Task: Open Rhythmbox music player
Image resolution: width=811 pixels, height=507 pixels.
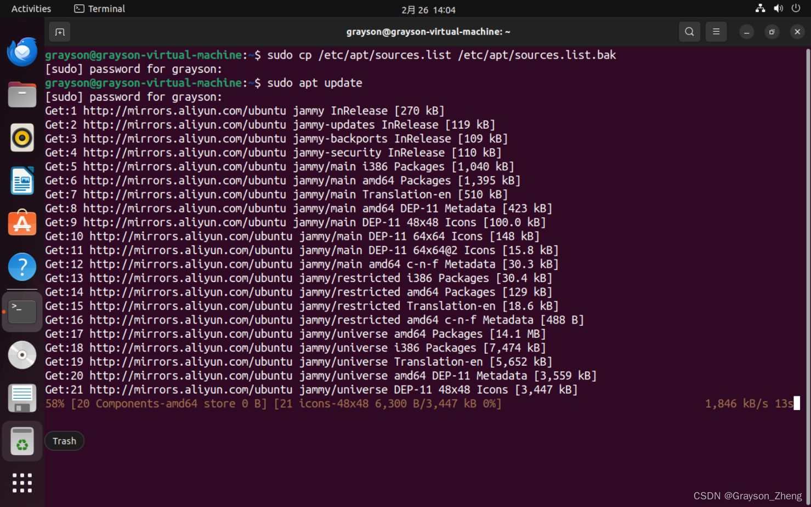Action: tap(22, 138)
